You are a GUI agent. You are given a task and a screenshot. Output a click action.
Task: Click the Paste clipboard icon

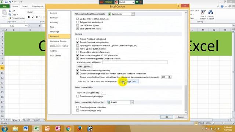4,12
